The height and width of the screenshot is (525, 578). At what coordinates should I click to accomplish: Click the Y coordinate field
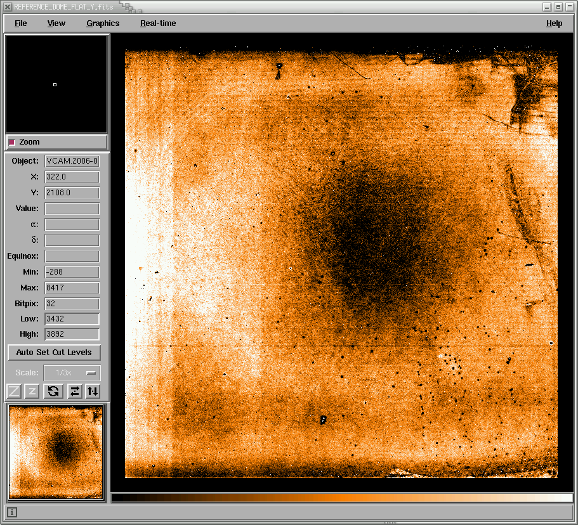[x=72, y=193]
